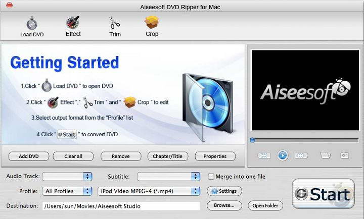
Task: Click the small Start image in step 4
Action: [x=67, y=134]
